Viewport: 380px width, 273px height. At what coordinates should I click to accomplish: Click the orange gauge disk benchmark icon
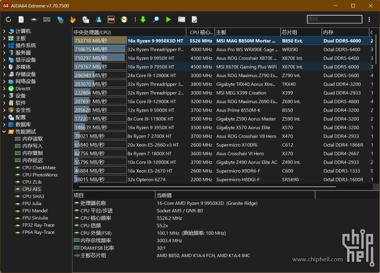(x=124, y=19)
